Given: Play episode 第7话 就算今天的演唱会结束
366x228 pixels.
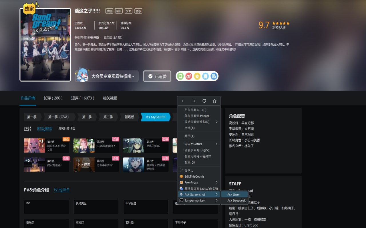Looking at the screenshot, I should point(146,164).
